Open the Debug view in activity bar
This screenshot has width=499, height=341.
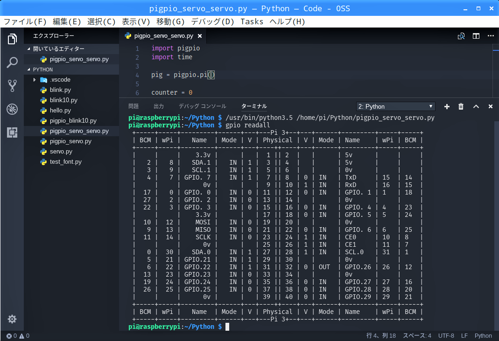12,109
